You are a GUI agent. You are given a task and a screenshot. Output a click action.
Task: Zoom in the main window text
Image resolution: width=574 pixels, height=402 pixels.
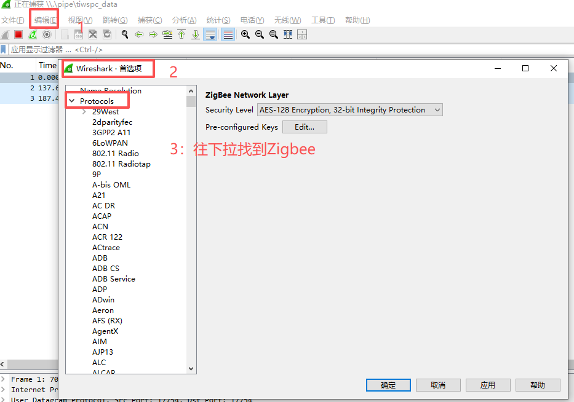click(245, 35)
